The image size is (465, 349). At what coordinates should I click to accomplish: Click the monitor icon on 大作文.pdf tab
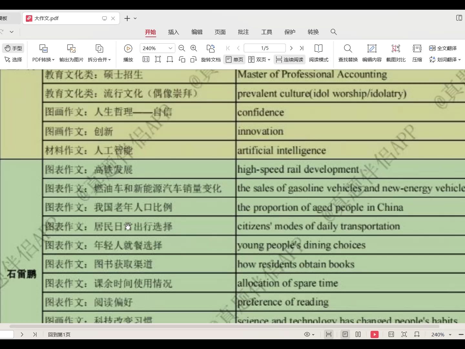[x=104, y=18]
